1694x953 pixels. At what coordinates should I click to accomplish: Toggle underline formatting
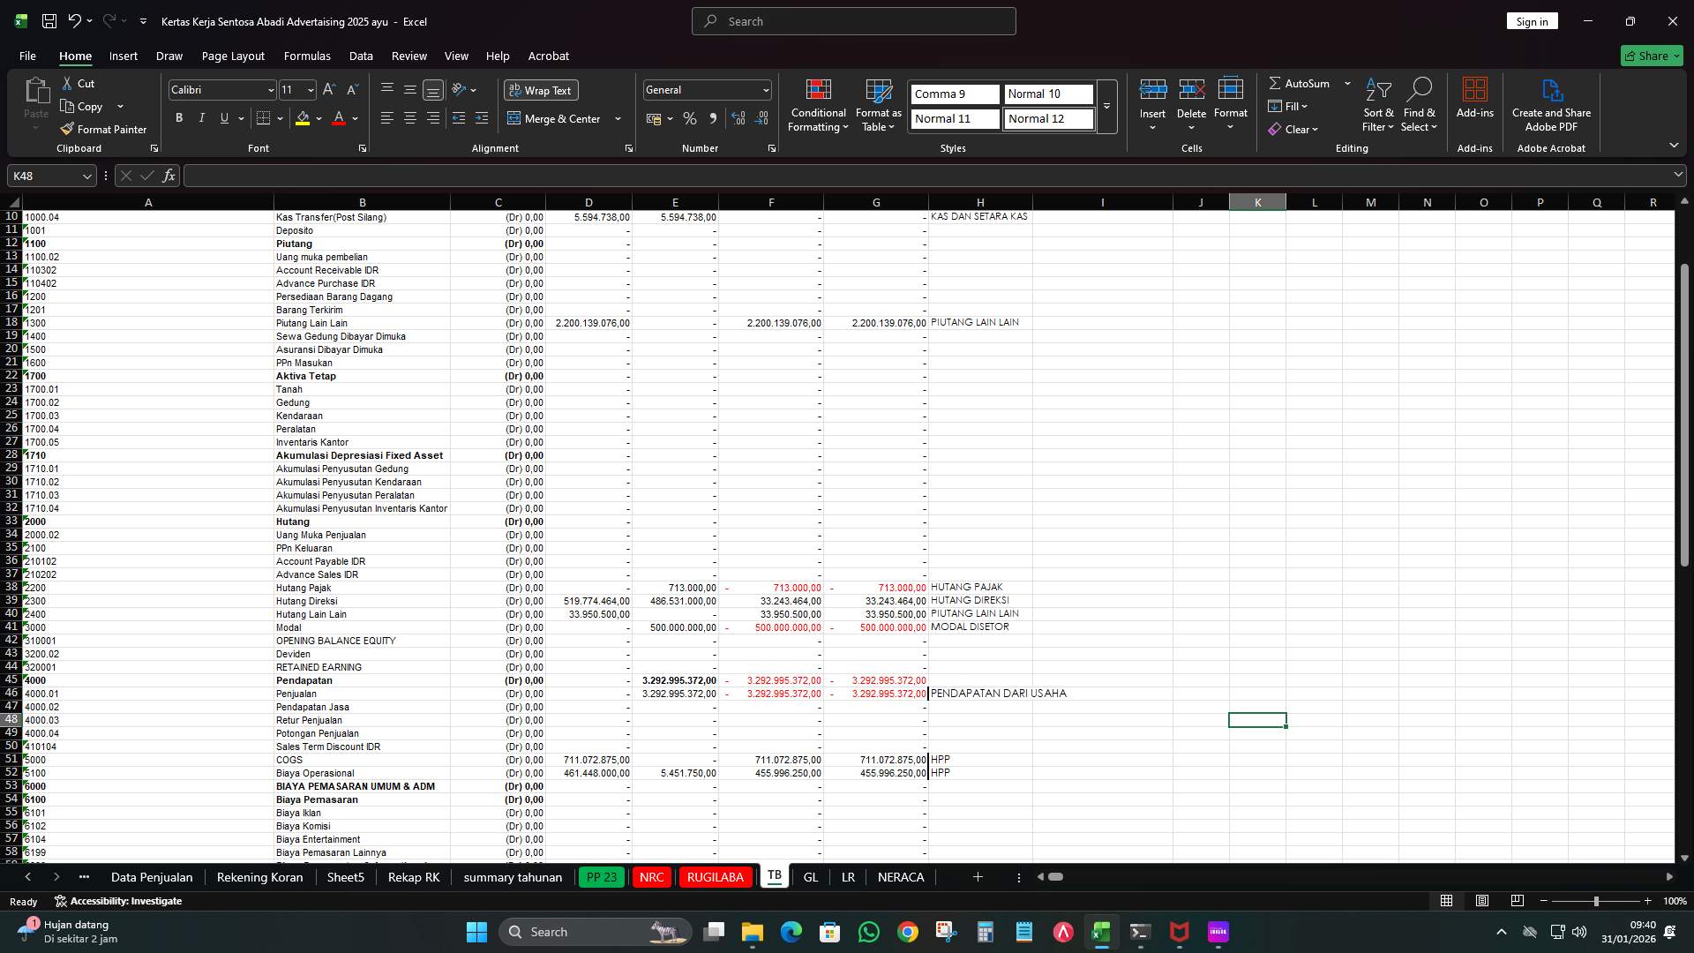point(224,117)
